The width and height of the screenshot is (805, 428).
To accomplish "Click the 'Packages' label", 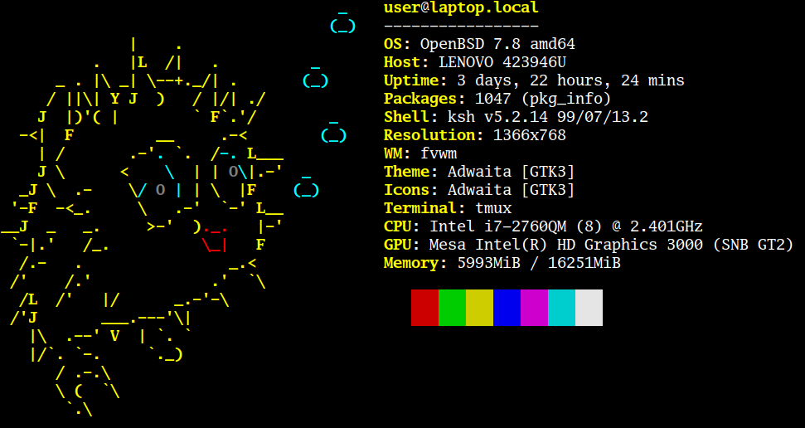I will click(x=420, y=99).
